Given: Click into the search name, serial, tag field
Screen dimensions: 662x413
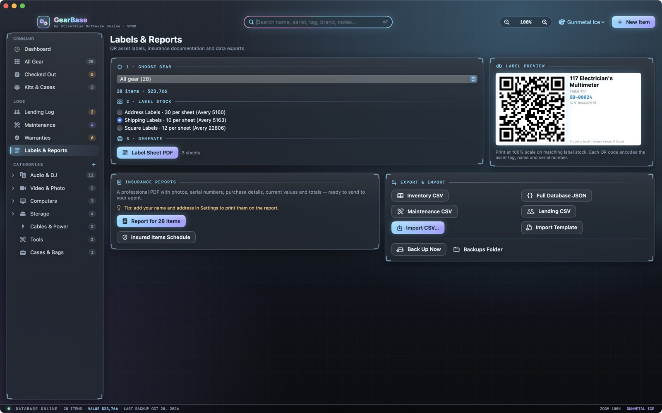Looking at the screenshot, I should [x=318, y=22].
